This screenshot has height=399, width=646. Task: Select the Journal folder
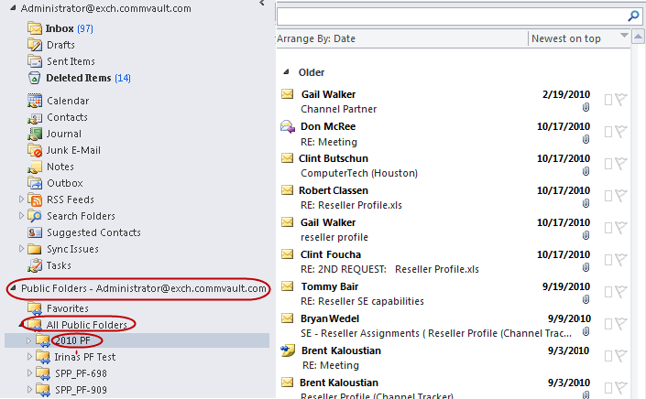pos(64,134)
